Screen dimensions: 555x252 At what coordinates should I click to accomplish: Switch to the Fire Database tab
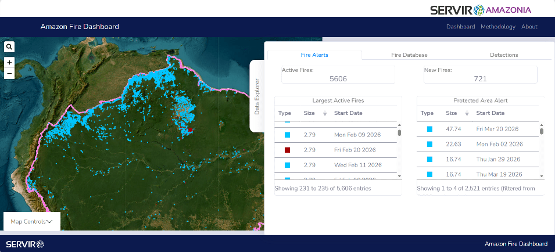(409, 55)
